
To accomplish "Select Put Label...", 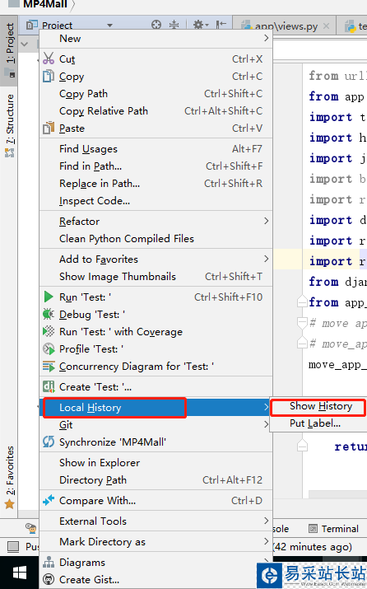I will pyautogui.click(x=315, y=423).
